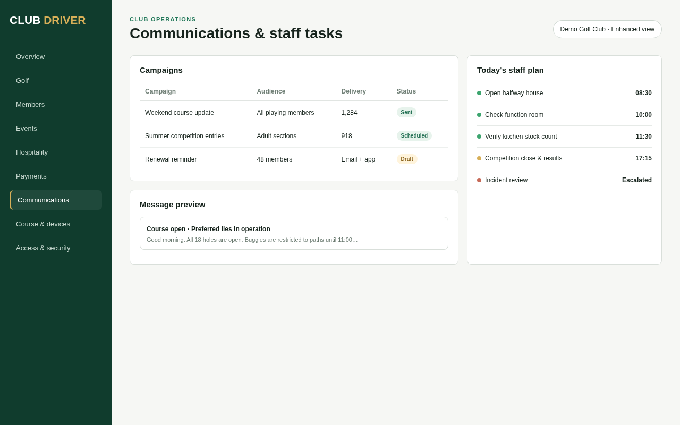The image size is (680, 425).
Task: Open Verify kitchen stock count task
Action: pyautogui.click(x=564, y=137)
